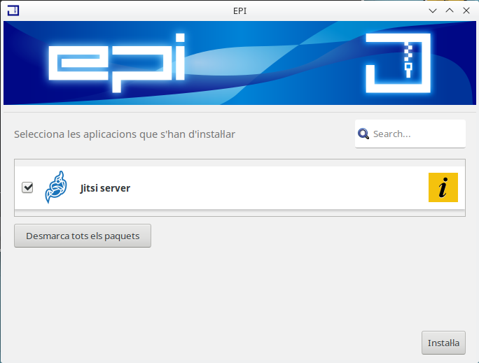The width and height of the screenshot is (479, 363).
Task: Close the EPI window
Action: 466,10
